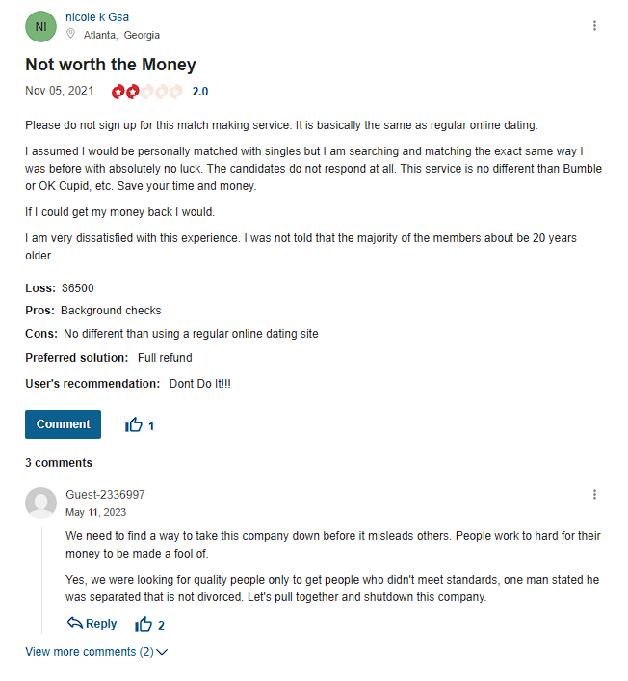Image resolution: width=628 pixels, height=681 pixels.
Task: Click the 3 comments heading
Action: tap(59, 463)
